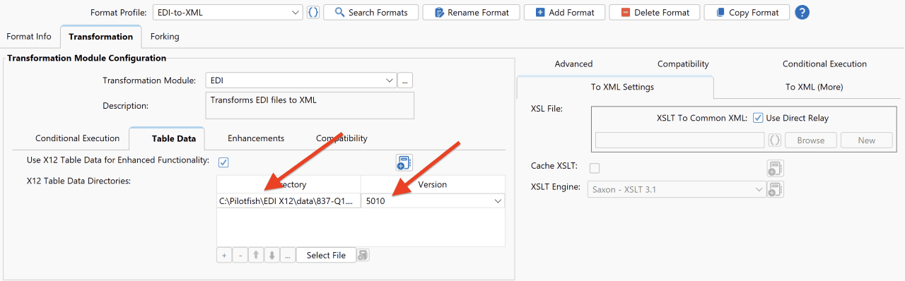
Task: Switch to the To XML (More) tab
Action: [x=814, y=87]
